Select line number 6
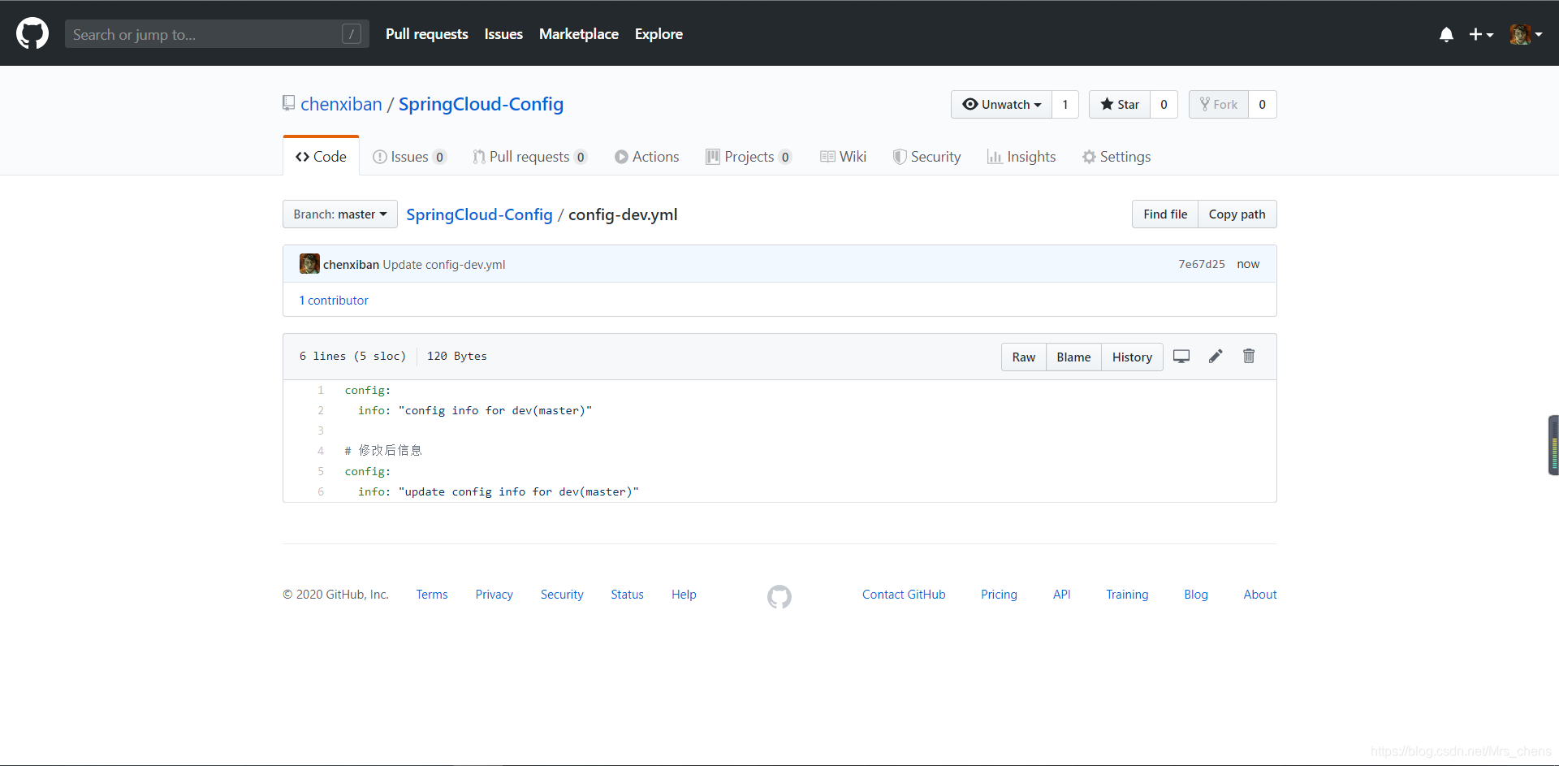Viewport: 1559px width, 766px height. point(321,492)
